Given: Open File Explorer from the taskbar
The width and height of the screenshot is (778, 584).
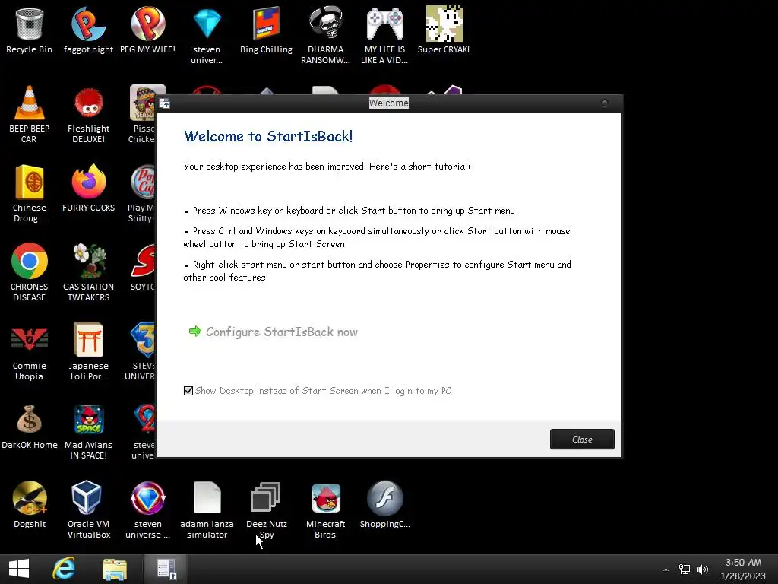Looking at the screenshot, I should tap(115, 569).
